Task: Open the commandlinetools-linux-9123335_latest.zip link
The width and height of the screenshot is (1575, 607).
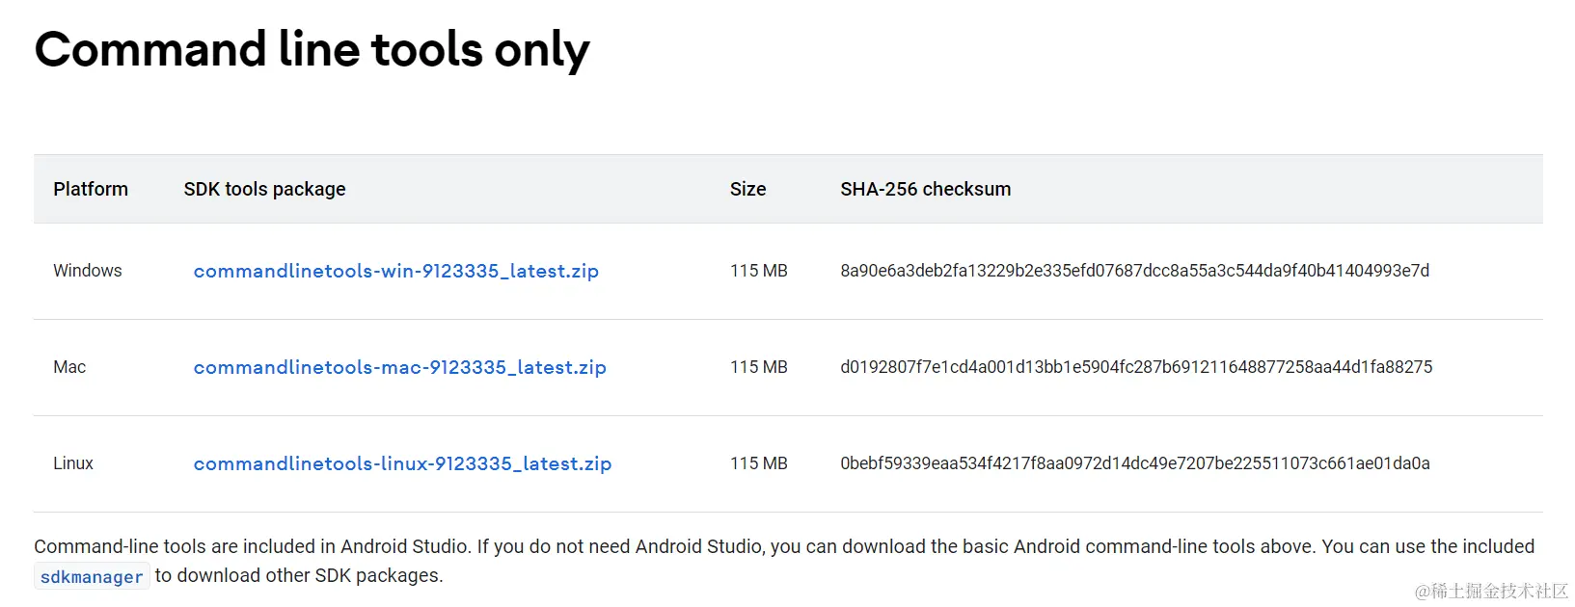Action: (x=402, y=463)
